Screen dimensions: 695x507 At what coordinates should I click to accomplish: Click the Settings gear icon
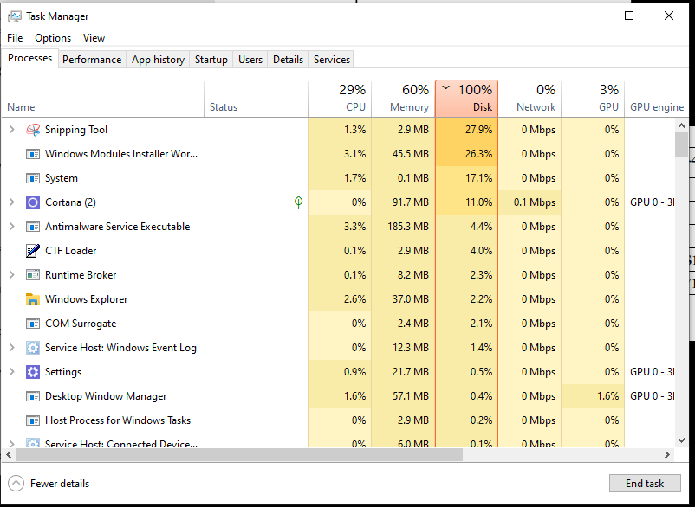tap(33, 372)
